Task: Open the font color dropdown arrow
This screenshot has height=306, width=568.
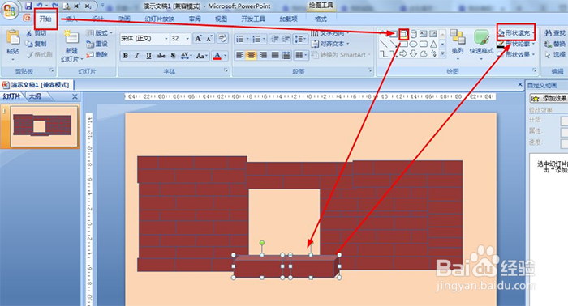Action: 226,56
